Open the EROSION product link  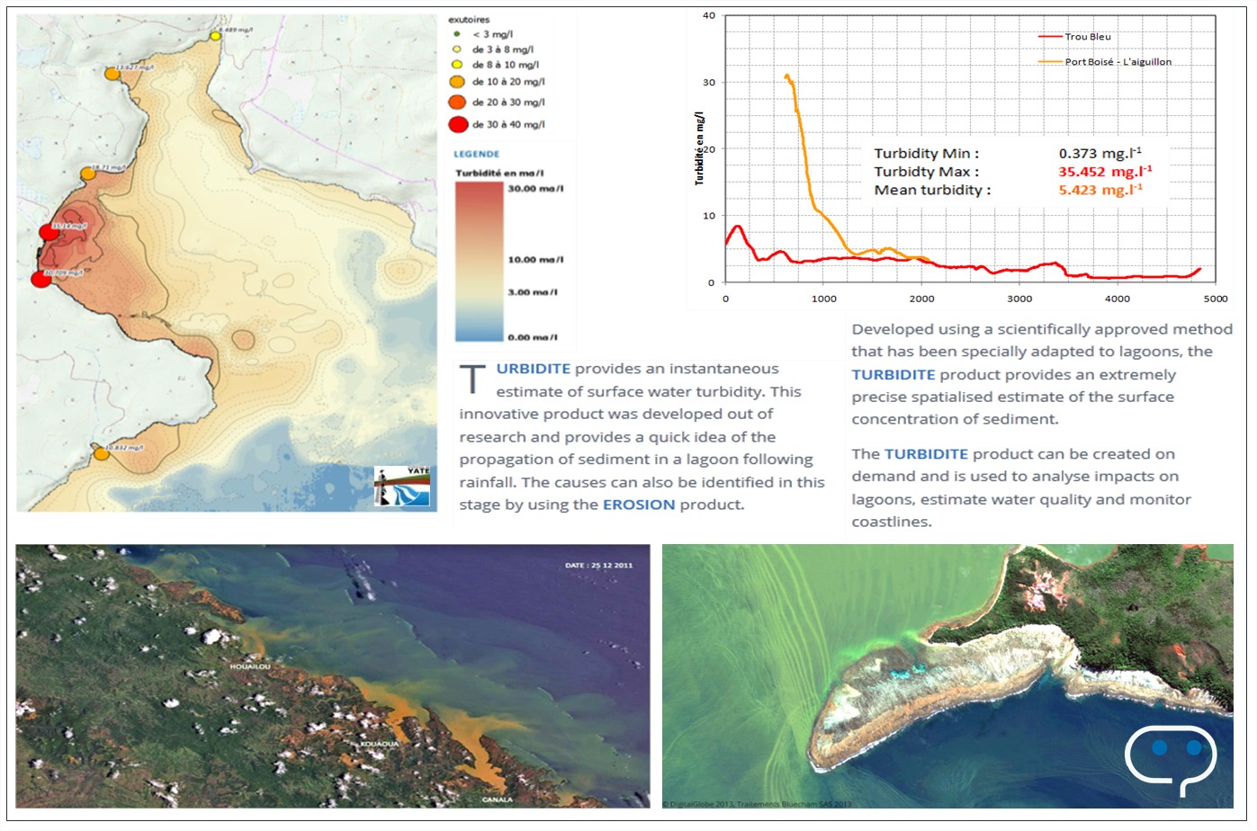[639, 505]
